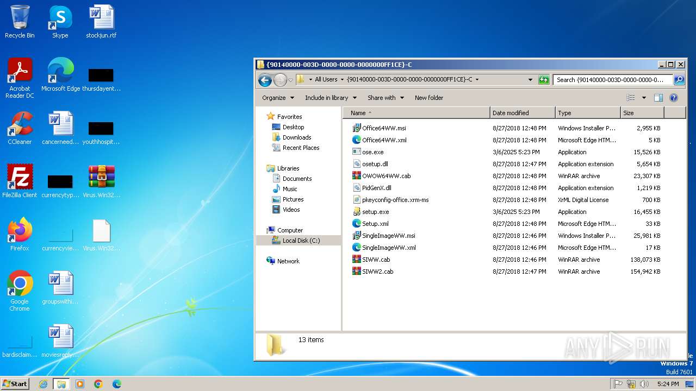The height and width of the screenshot is (391, 696).
Task: Select the SIWW.cab archive icon
Action: (x=357, y=260)
